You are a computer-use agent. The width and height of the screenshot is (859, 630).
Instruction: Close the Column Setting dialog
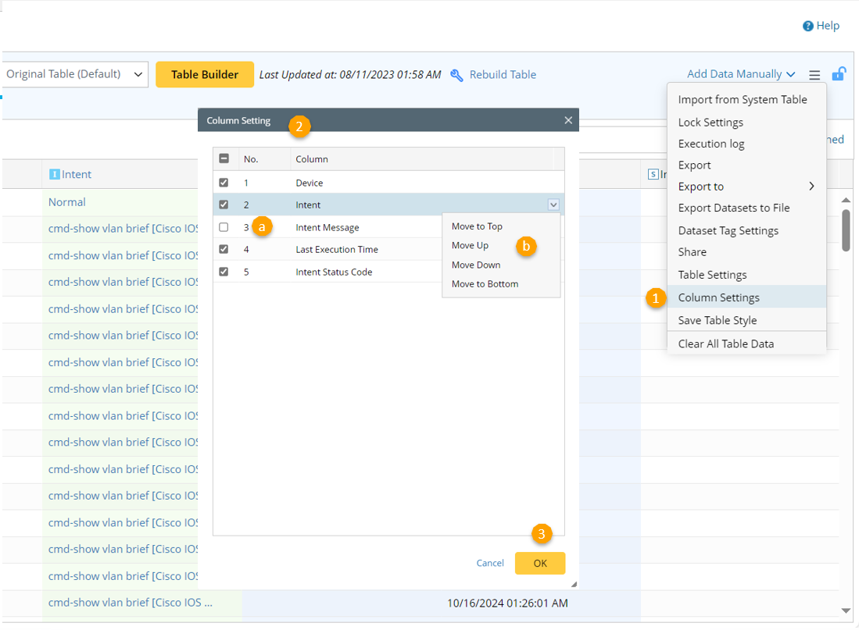[x=568, y=120]
